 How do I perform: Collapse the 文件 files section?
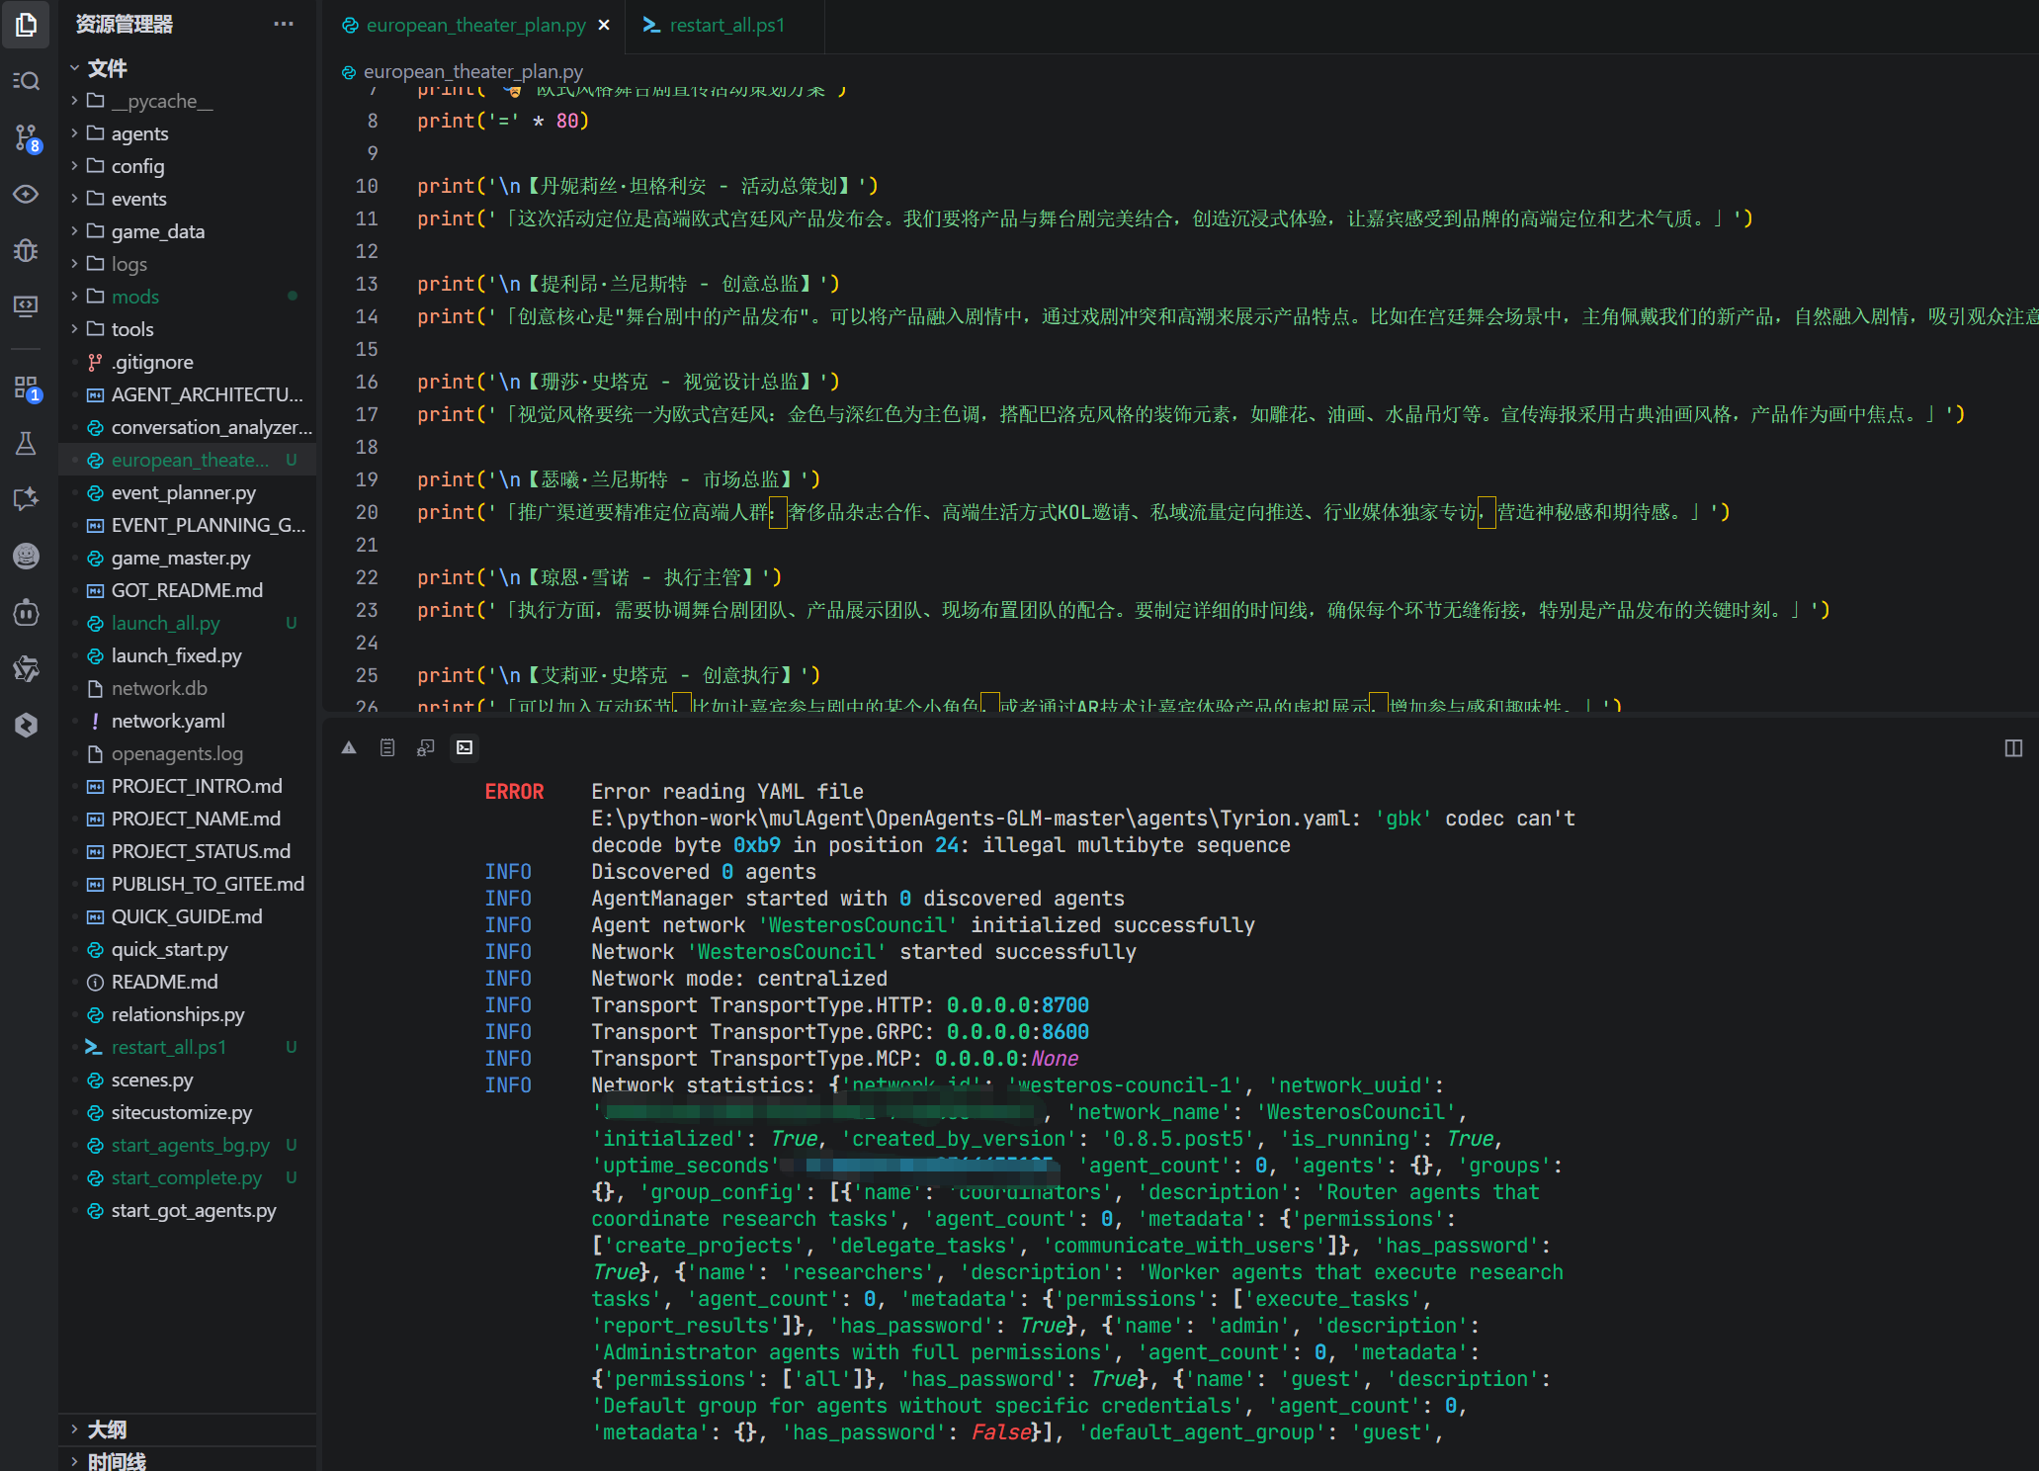pyautogui.click(x=107, y=68)
